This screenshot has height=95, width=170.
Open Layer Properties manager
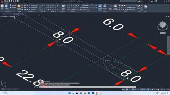tap(116, 7)
